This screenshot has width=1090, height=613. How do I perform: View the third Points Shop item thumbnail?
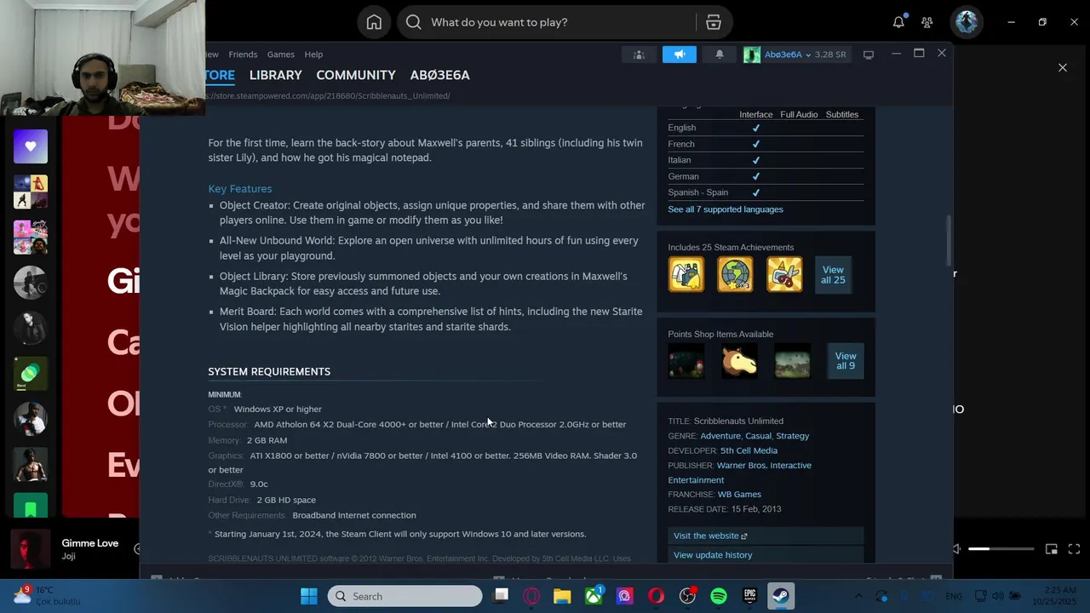(x=792, y=362)
